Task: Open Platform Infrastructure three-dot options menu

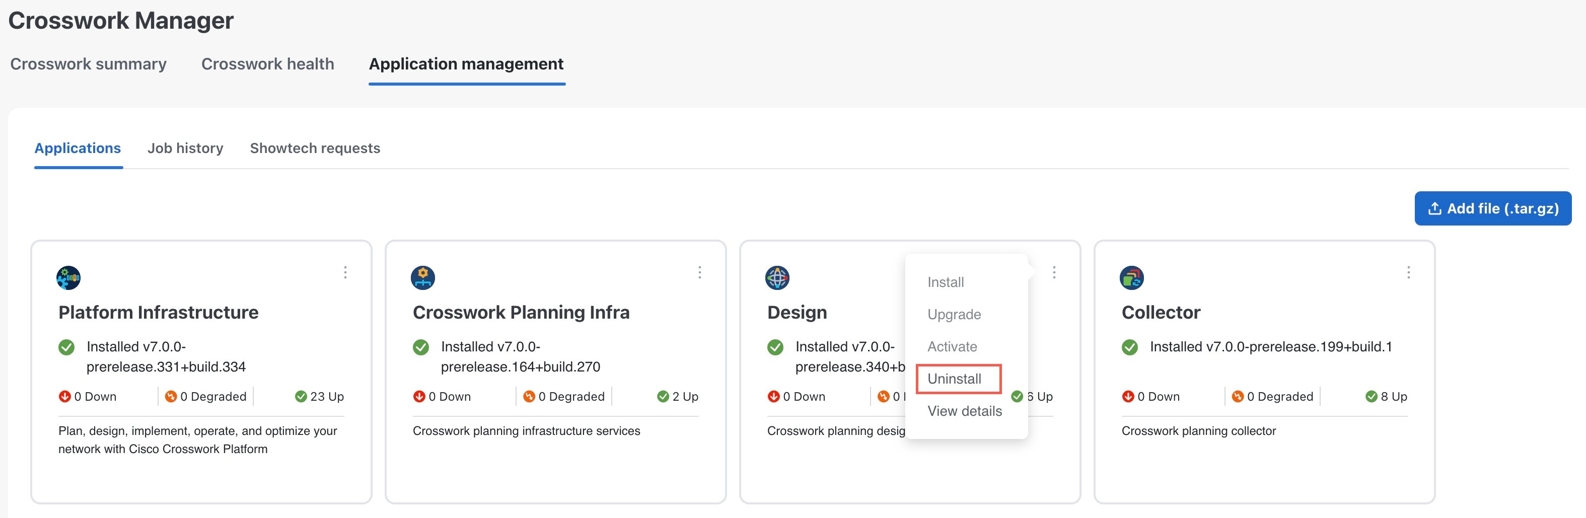Action: pyautogui.click(x=345, y=272)
